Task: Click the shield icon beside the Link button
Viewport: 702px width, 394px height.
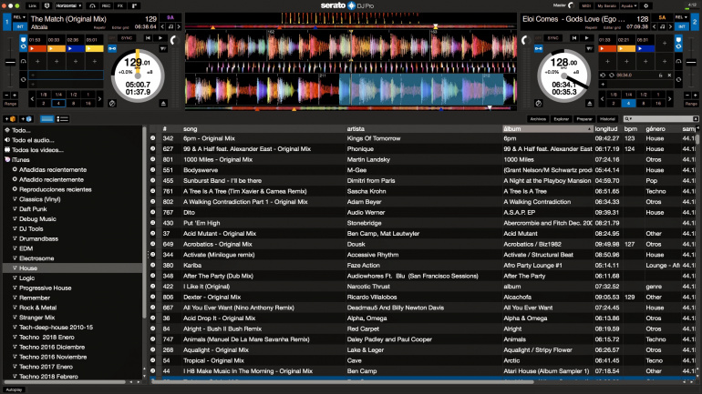Action: coord(46,5)
